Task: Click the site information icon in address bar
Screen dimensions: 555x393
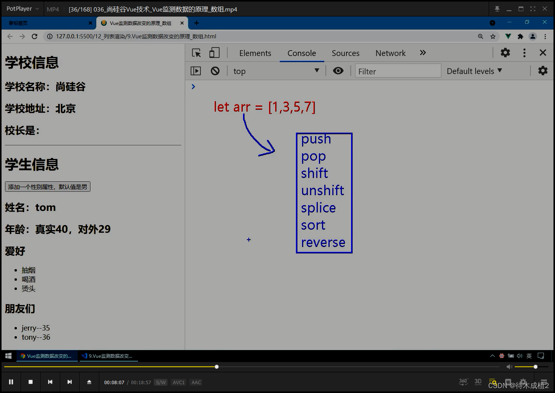Action: point(50,36)
